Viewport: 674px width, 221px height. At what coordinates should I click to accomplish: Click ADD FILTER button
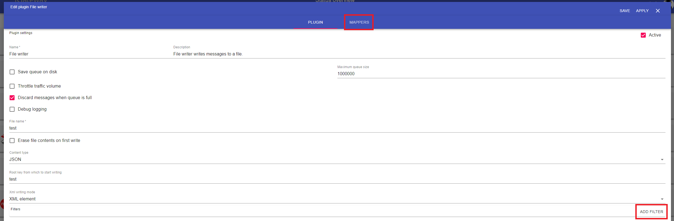(651, 212)
